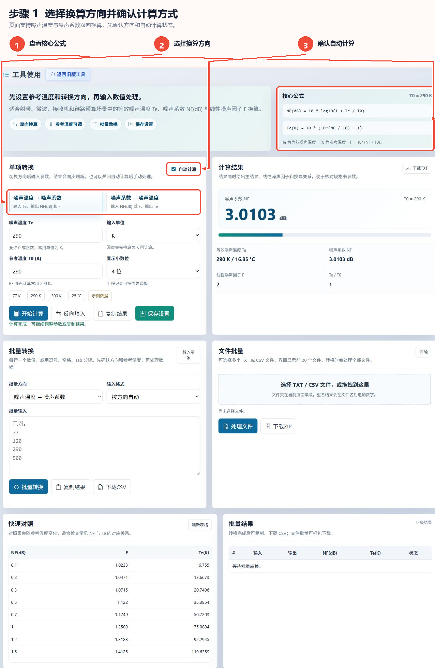Click the list icon beside 工具使用
The image size is (435, 668).
coord(6,74)
